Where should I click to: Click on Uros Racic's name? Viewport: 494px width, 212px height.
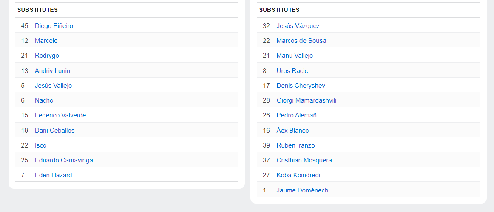[x=292, y=71]
